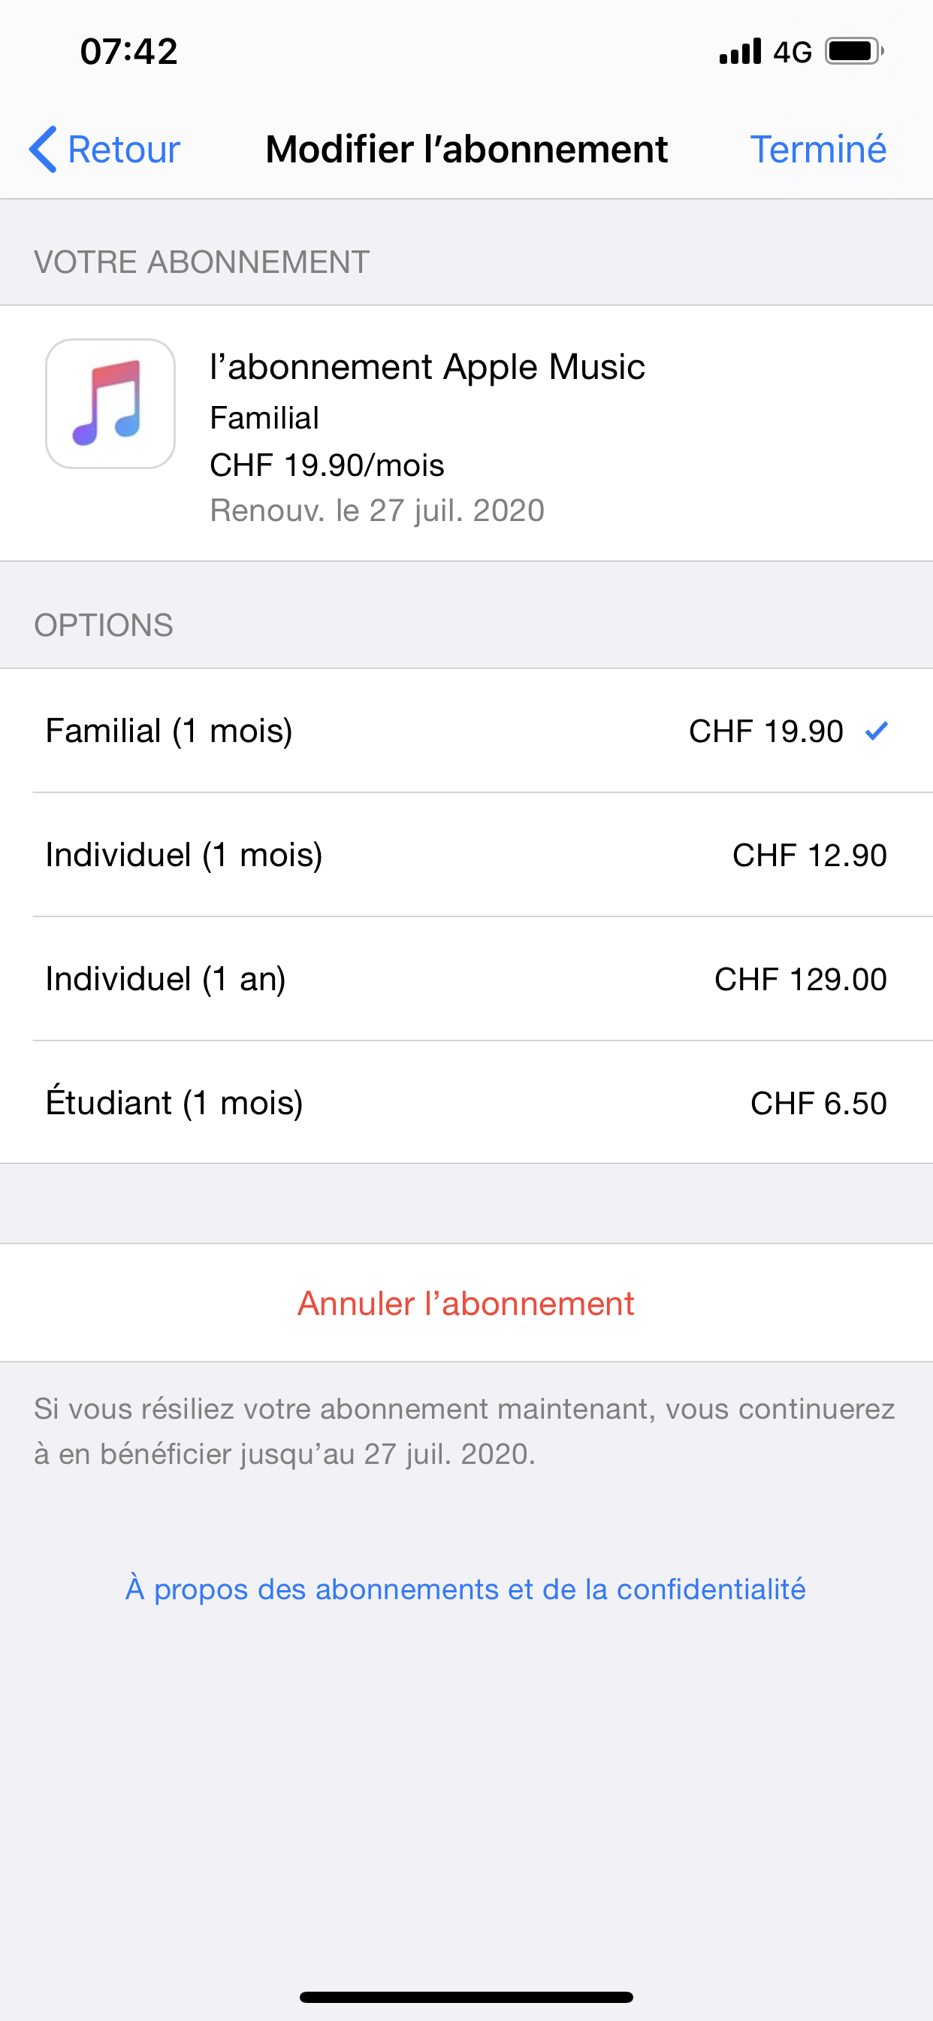933x2021 pixels.
Task: Choose the Étudiant (1 mois) plan
Action: 175,1103
